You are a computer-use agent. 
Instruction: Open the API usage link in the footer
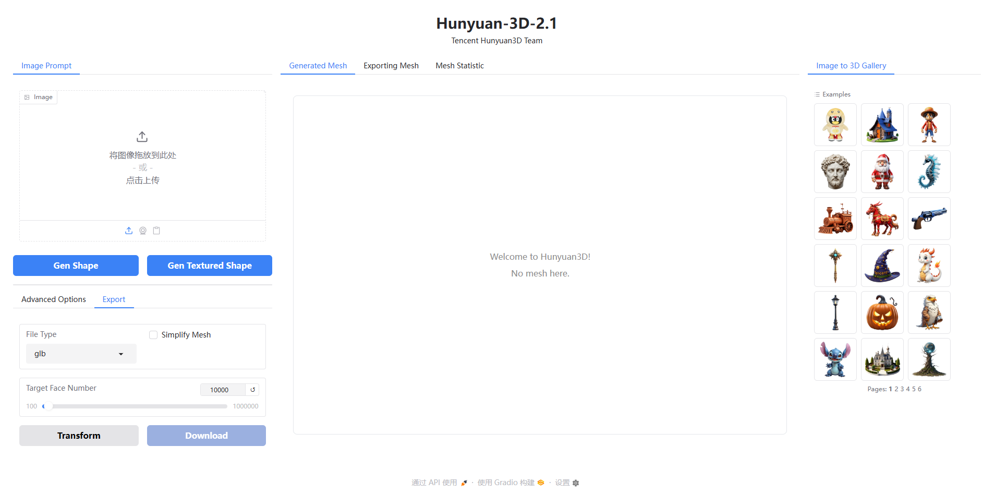[x=439, y=483]
